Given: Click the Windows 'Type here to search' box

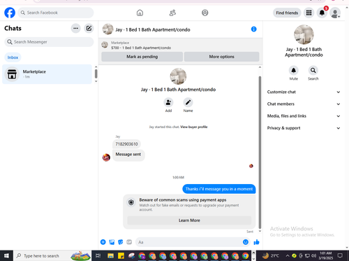Looking at the screenshot, I should (x=52, y=255).
